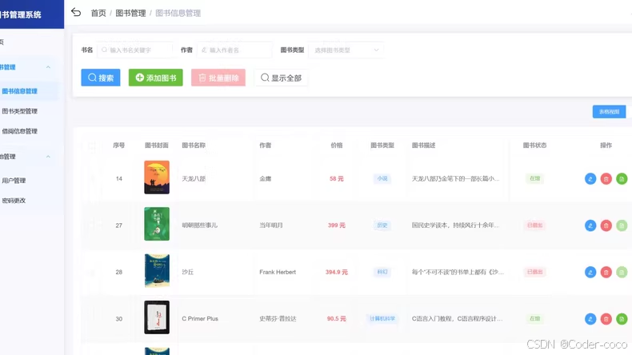Image resolution: width=632 pixels, height=355 pixels.
Task: Edit the 明朝那些事儿 book row
Action: click(590, 225)
